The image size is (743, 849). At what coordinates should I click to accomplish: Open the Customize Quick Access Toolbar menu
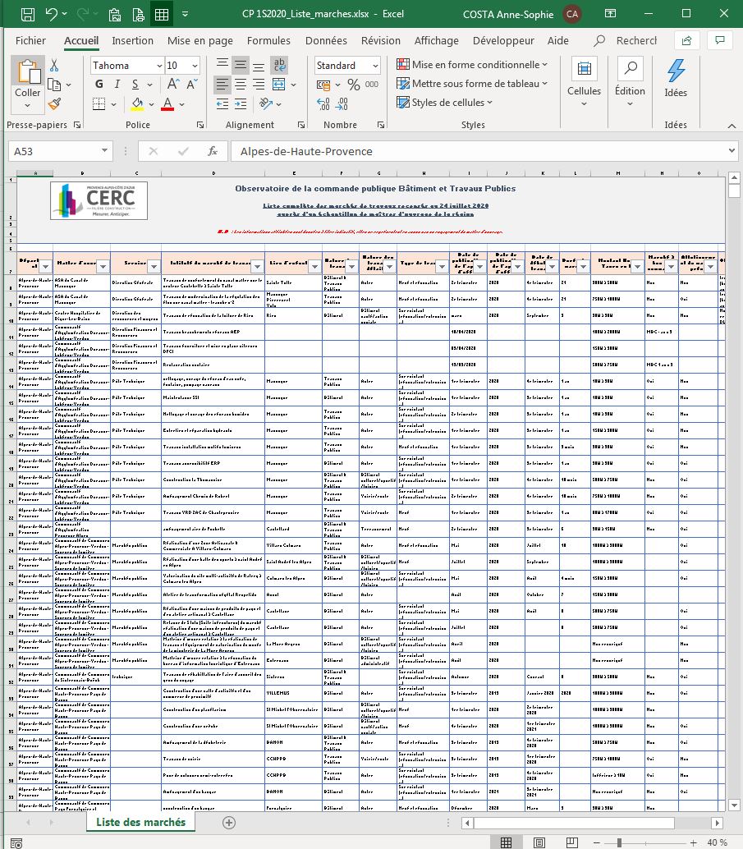tap(185, 14)
